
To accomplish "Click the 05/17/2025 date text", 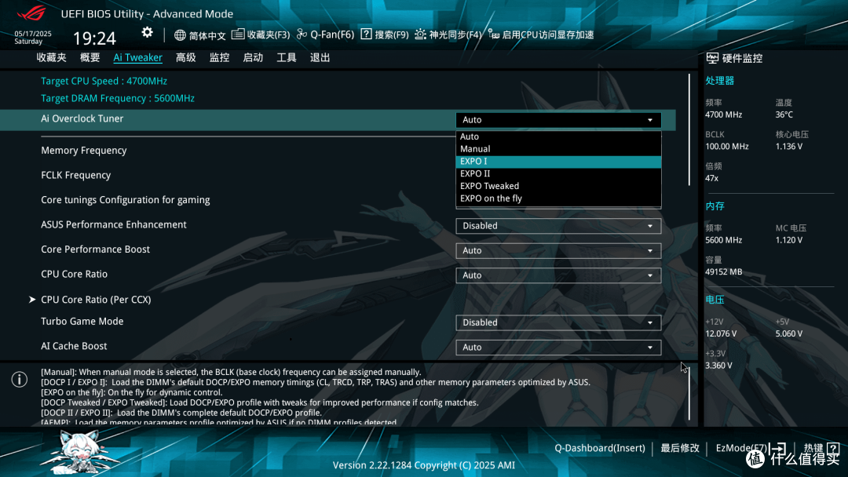I will coord(33,34).
